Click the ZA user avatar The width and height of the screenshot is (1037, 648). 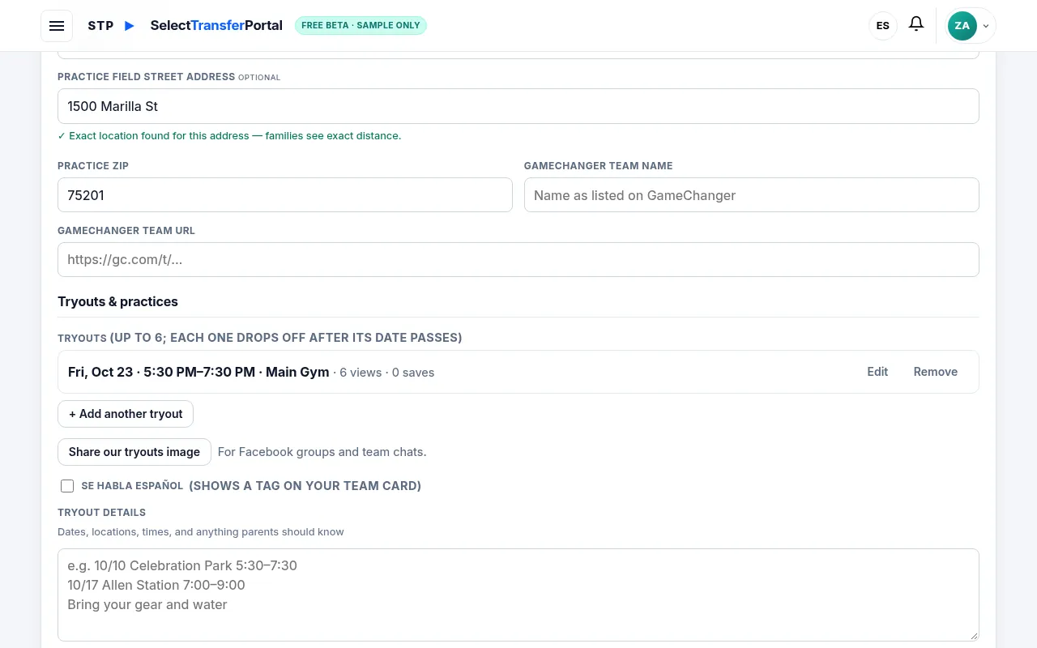click(962, 26)
